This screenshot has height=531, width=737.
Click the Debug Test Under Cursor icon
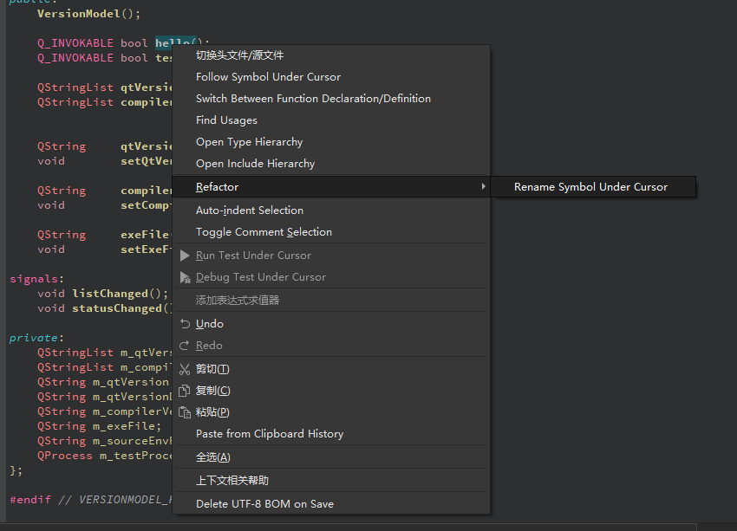pyautogui.click(x=186, y=277)
